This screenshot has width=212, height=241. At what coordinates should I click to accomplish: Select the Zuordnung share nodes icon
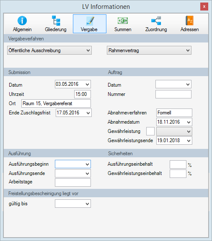pos(156,21)
